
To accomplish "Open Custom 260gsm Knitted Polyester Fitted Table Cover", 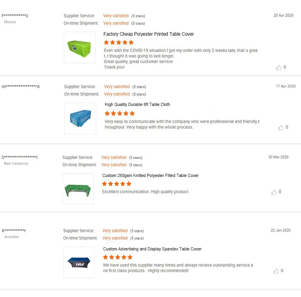I will point(150,175).
